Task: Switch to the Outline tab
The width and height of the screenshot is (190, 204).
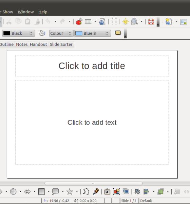Action: pos(7,44)
